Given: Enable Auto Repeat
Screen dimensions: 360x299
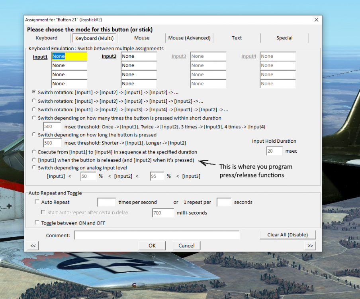Looking at the screenshot, I should pos(37,202).
